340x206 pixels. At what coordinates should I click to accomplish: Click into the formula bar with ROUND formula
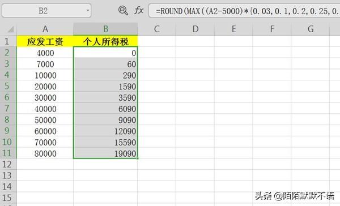click(x=244, y=11)
